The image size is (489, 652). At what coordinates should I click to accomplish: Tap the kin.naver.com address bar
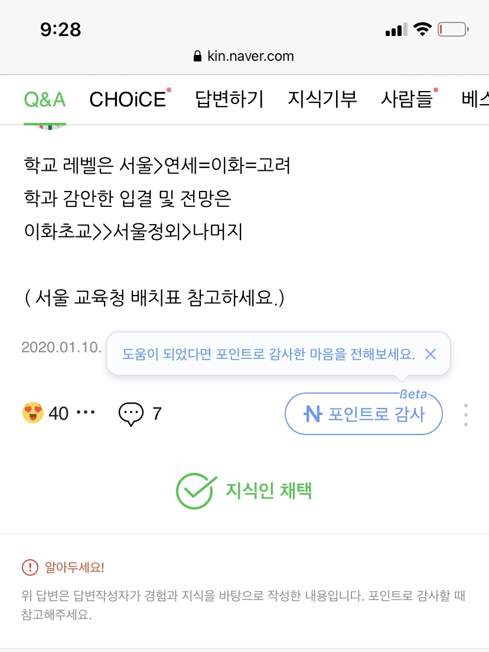244,56
